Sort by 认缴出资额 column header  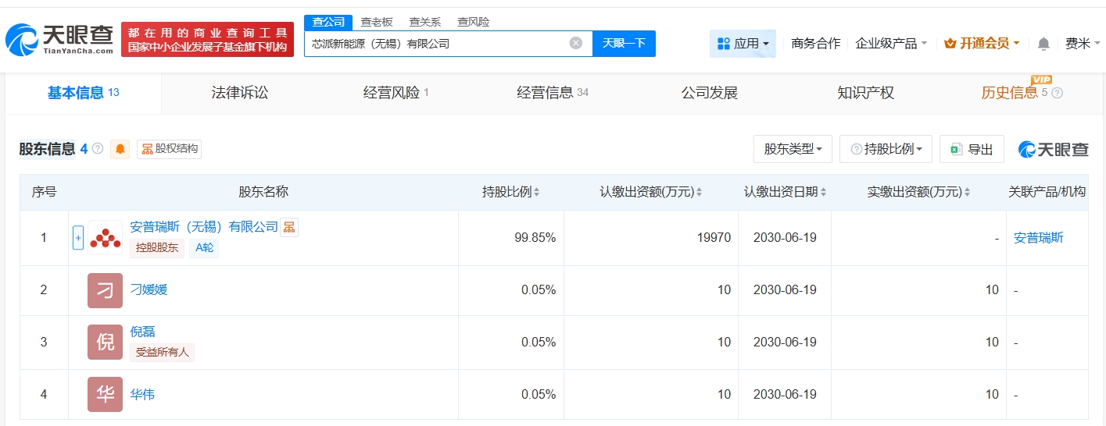(651, 192)
